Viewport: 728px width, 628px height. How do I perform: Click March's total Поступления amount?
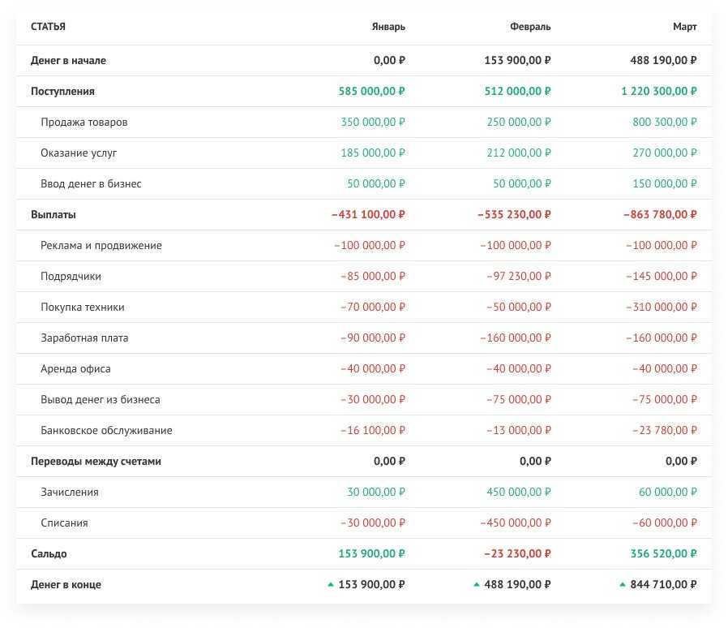point(658,92)
